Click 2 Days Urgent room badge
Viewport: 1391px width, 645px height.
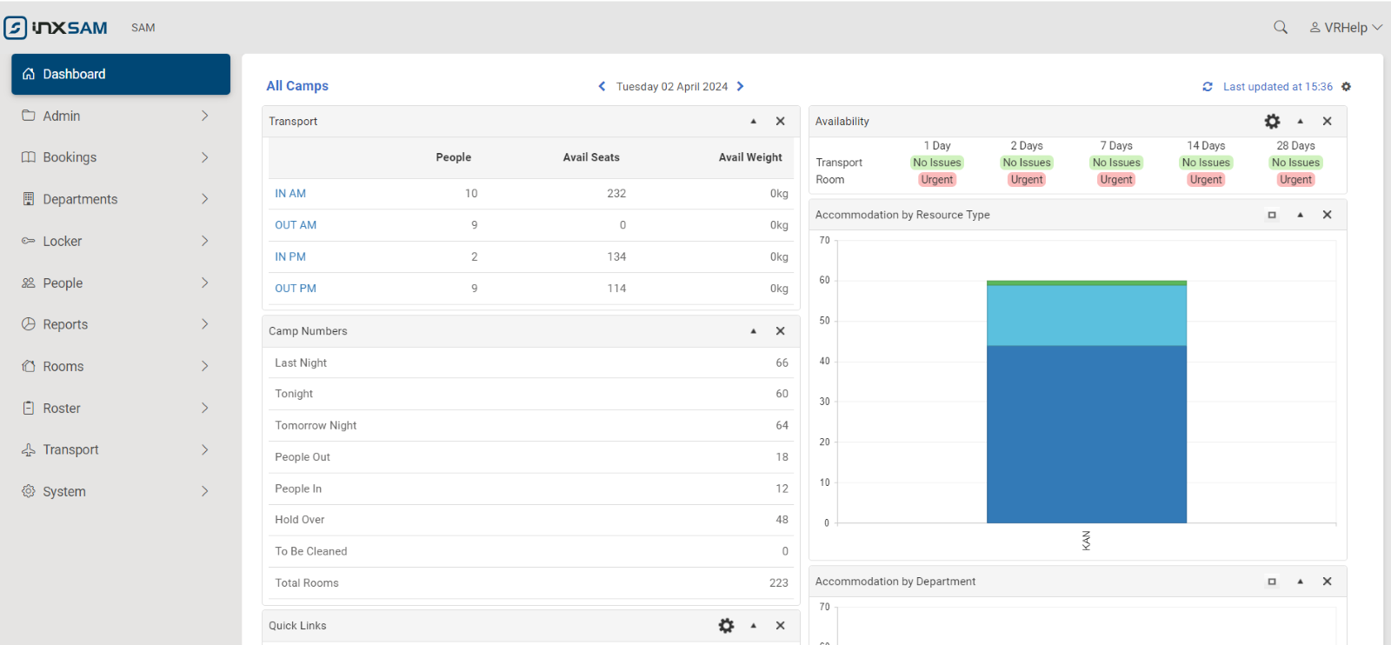1027,180
